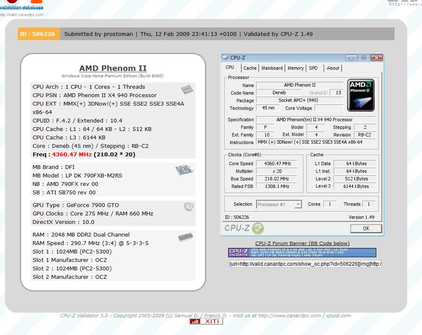The width and height of the screenshot is (422, 335).
Task: Maximize the CPU-Z window
Action: (x=364, y=58)
